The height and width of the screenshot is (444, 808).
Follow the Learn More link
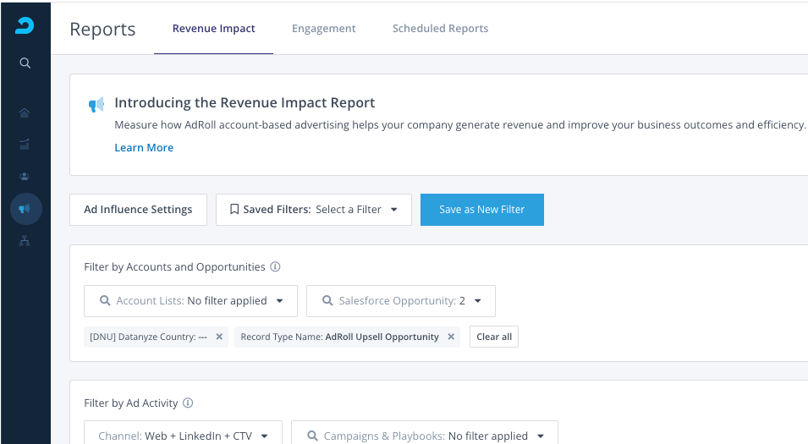coord(144,148)
